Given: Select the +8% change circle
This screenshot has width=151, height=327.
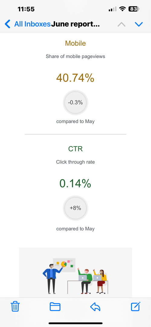Looking at the screenshot, I should point(75,208).
